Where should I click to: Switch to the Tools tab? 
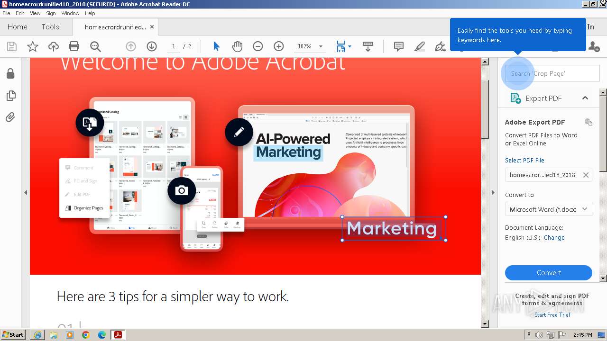point(50,27)
